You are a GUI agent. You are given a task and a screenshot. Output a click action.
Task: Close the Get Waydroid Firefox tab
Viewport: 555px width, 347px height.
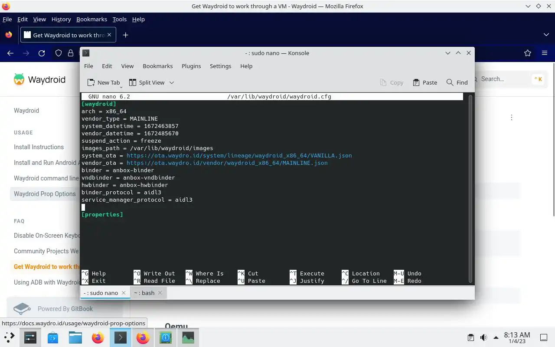(x=109, y=35)
